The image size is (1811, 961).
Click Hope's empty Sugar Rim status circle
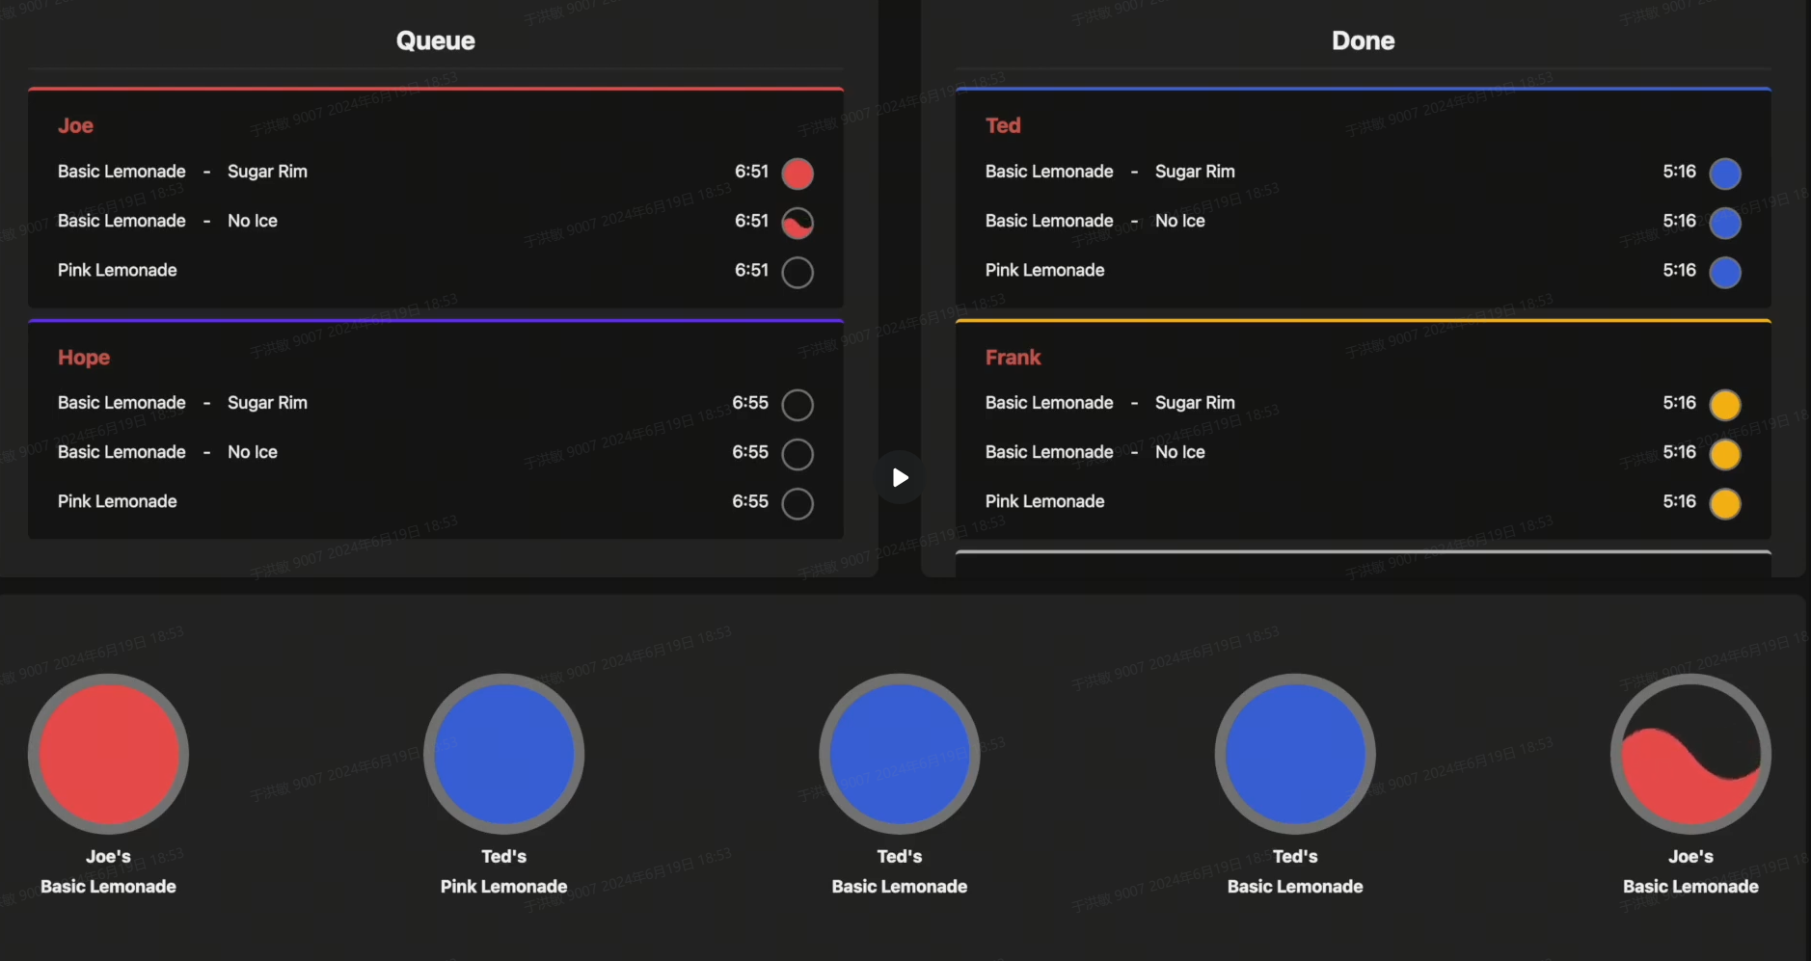click(x=797, y=405)
